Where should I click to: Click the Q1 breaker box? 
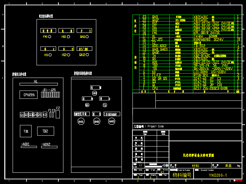pyautogui.click(x=22, y=115)
